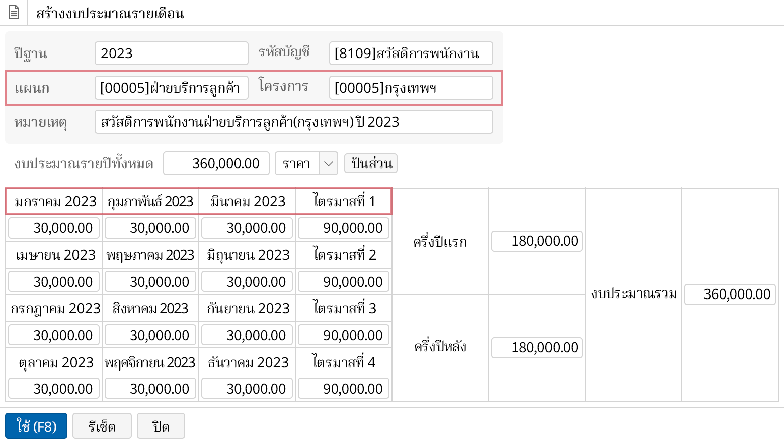
Task: Edit the มกราคม 2023 budget amount
Action: 54,228
